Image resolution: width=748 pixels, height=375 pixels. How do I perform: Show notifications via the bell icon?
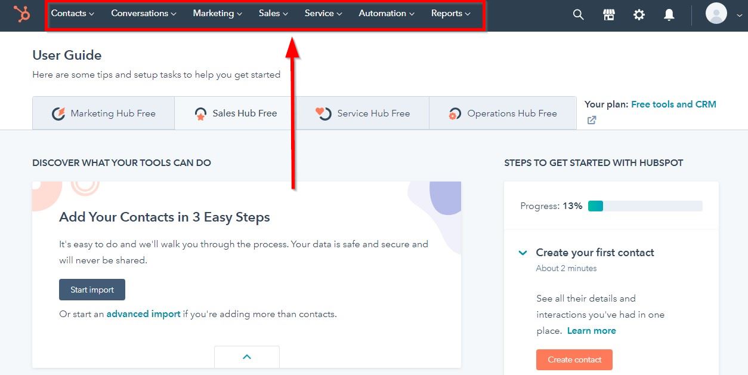(x=669, y=15)
